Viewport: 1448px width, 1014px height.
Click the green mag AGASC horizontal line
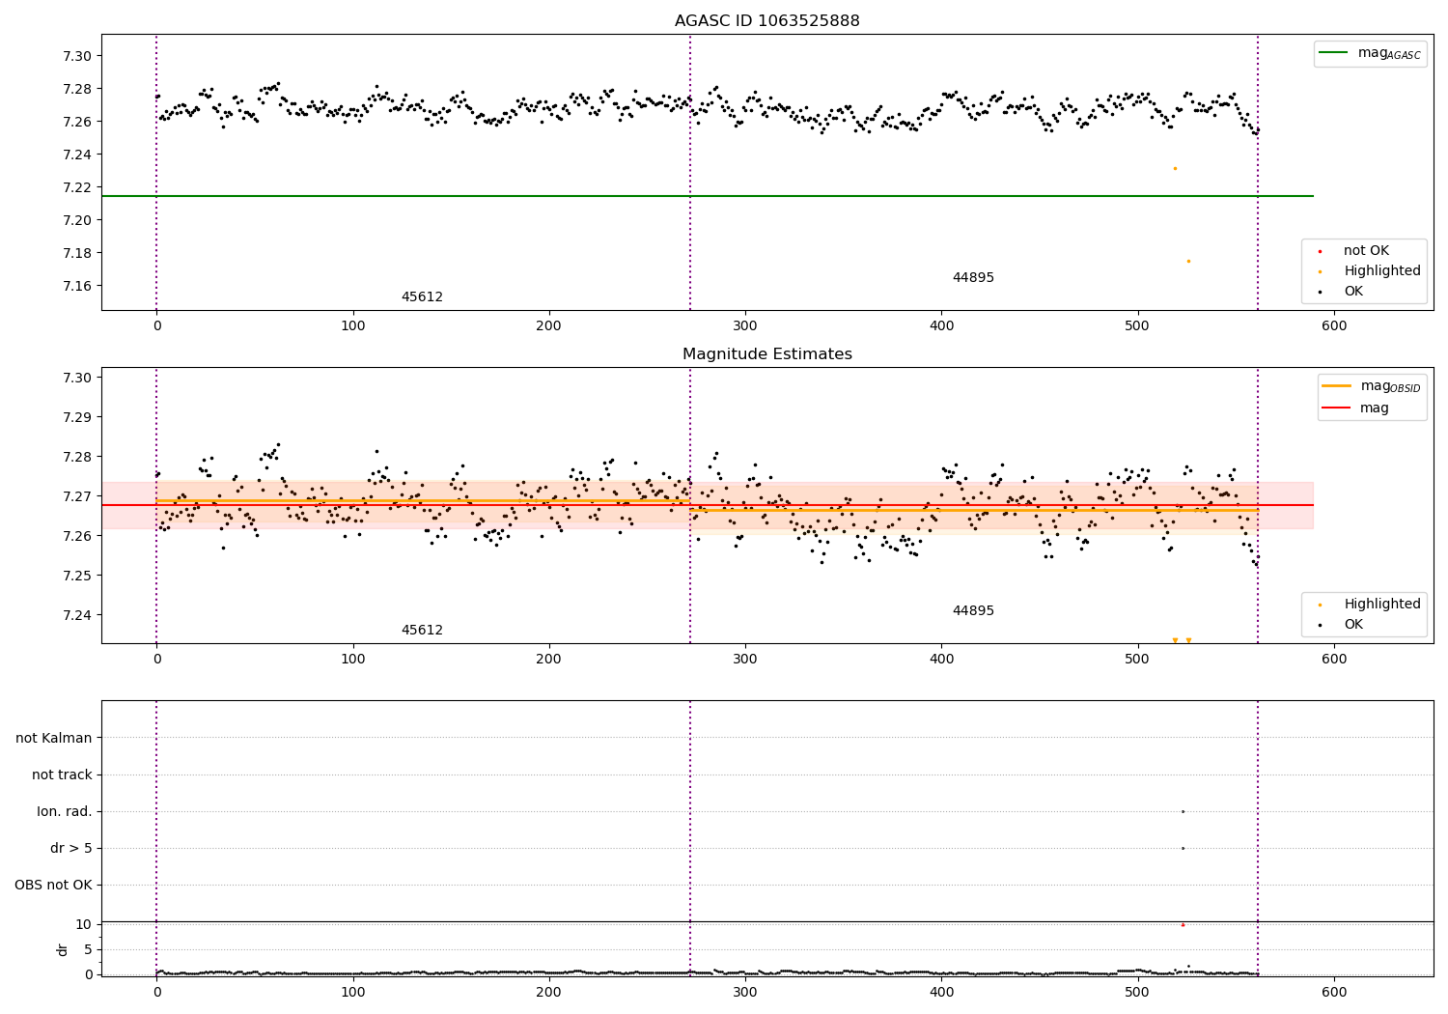(708, 196)
